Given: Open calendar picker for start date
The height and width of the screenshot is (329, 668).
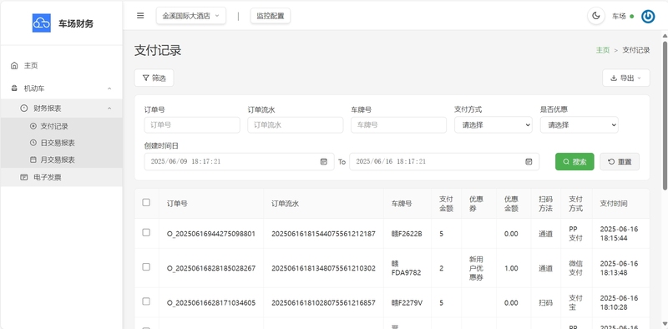Looking at the screenshot, I should (x=324, y=161).
